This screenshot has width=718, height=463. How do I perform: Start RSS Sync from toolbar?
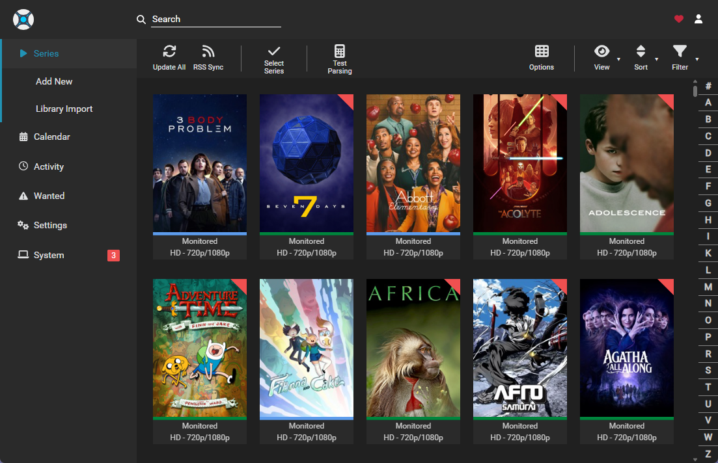click(x=208, y=58)
